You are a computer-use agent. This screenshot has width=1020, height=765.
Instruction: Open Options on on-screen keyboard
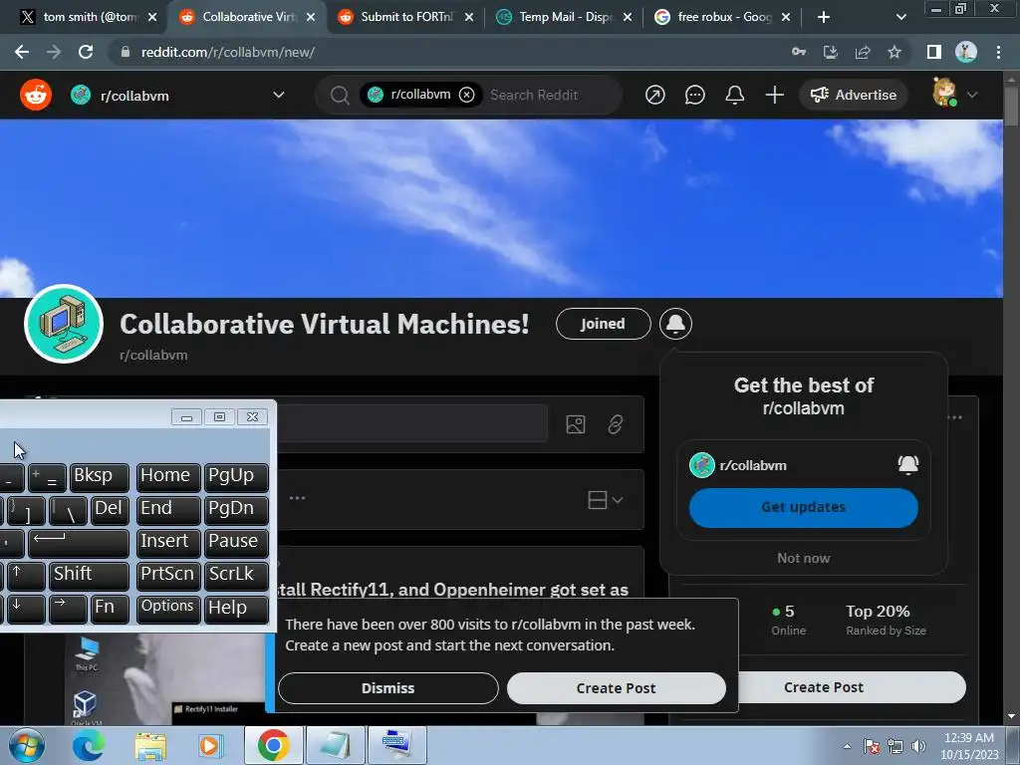click(168, 609)
